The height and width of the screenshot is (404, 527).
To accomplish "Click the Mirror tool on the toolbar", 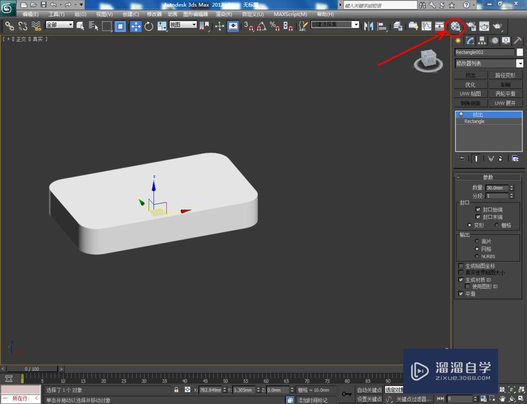I will (367, 26).
